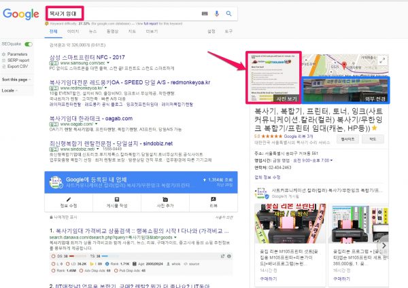Open the 한라테크 oagab.com ad link

(x=91, y=118)
